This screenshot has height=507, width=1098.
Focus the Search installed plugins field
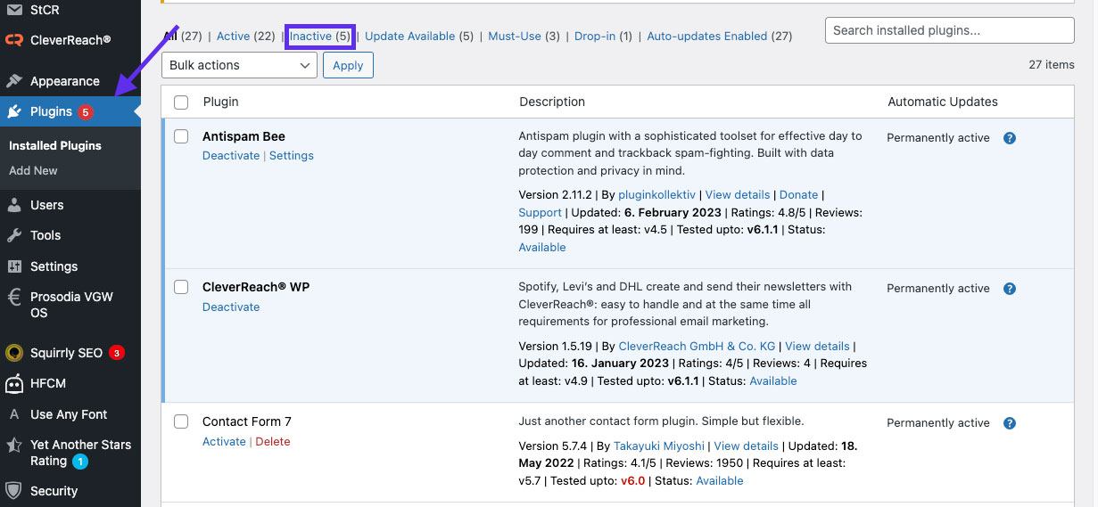point(949,30)
